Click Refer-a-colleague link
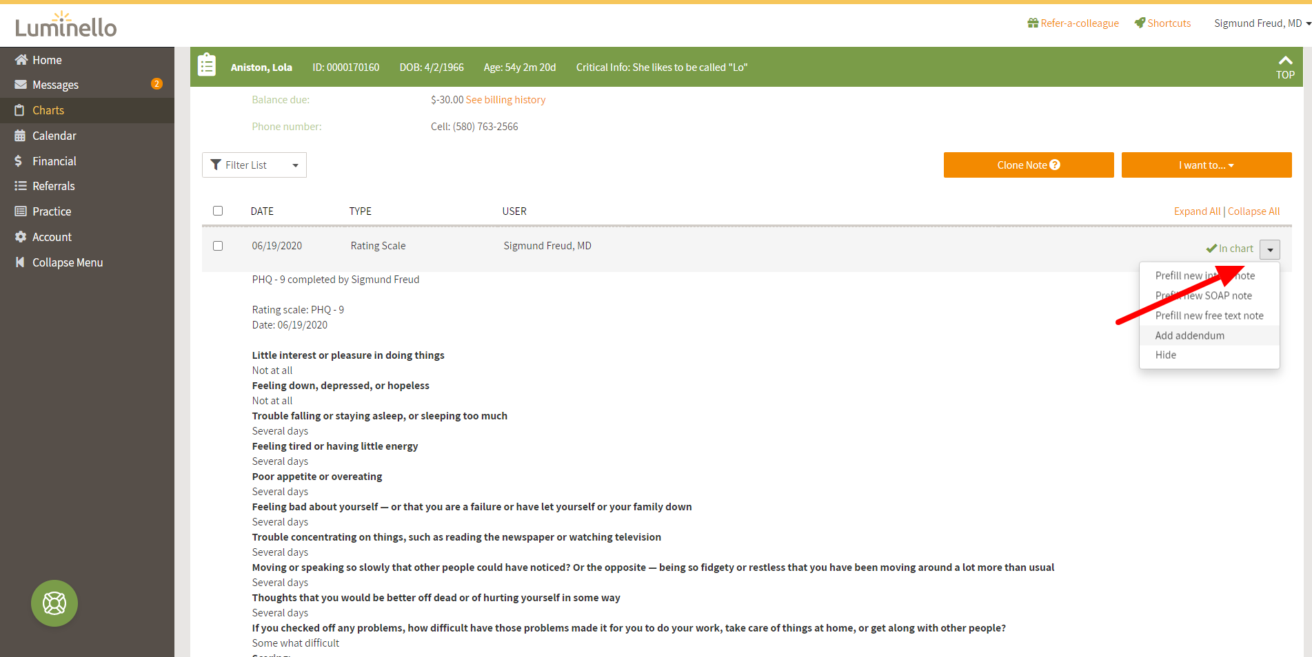Image resolution: width=1312 pixels, height=657 pixels. 1080,23
